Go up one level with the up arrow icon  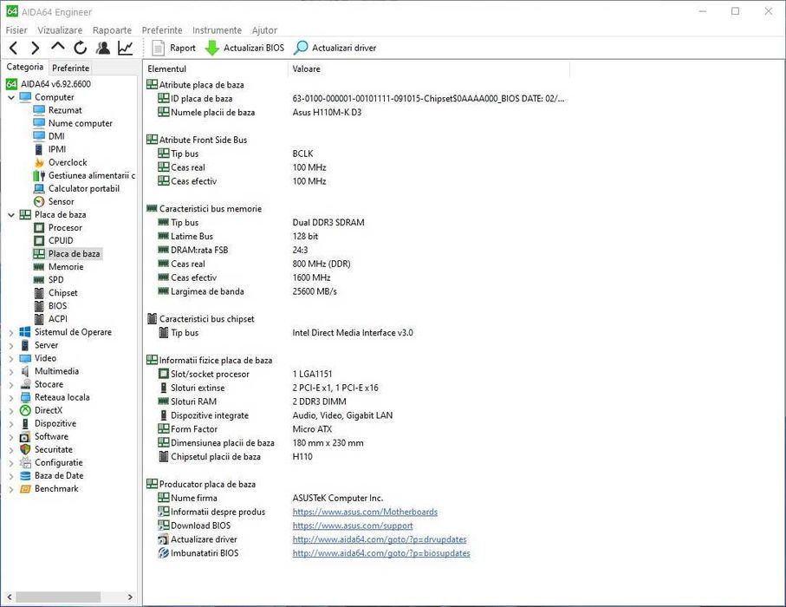(x=58, y=47)
